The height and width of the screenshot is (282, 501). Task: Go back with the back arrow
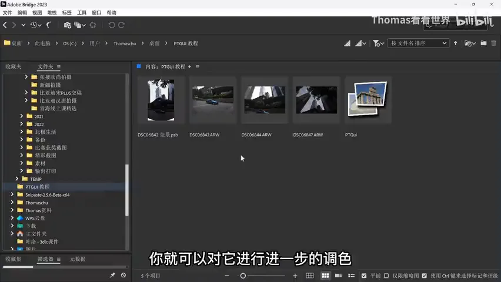pos(5,25)
